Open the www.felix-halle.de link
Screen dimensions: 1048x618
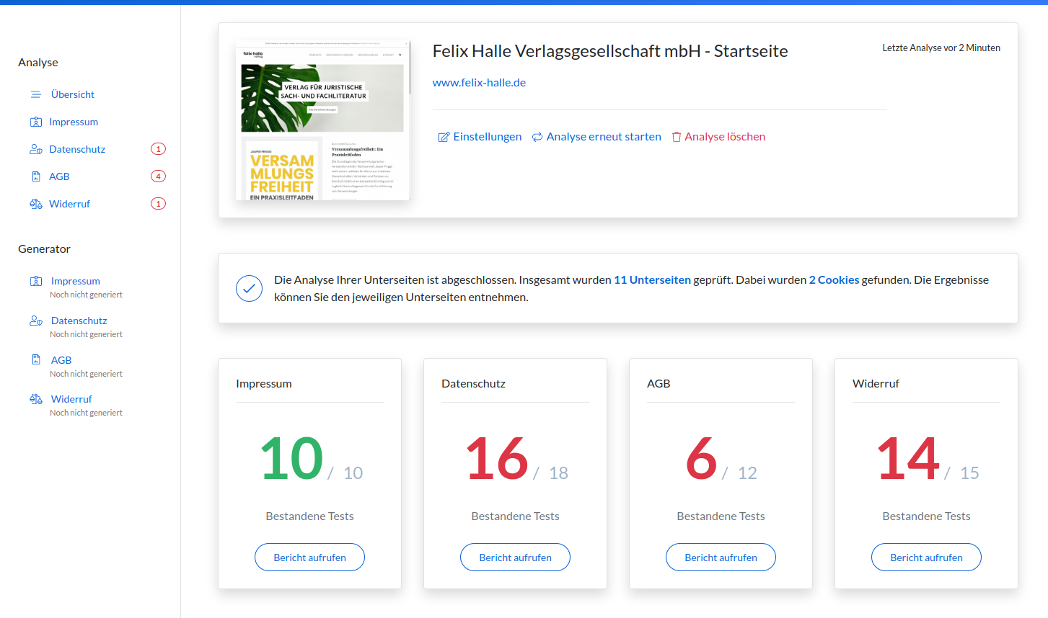click(x=479, y=83)
